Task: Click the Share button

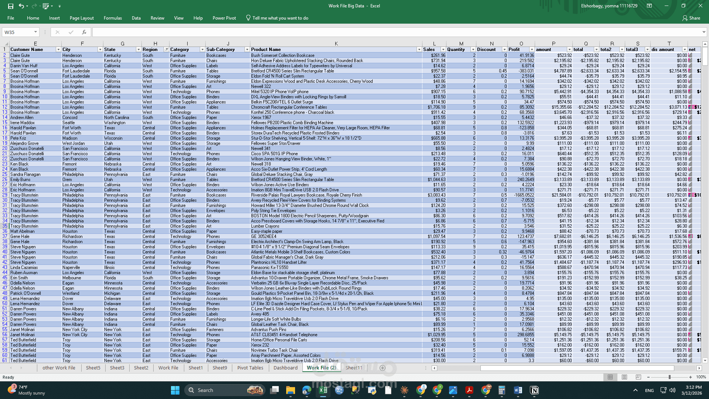Action: (691, 18)
